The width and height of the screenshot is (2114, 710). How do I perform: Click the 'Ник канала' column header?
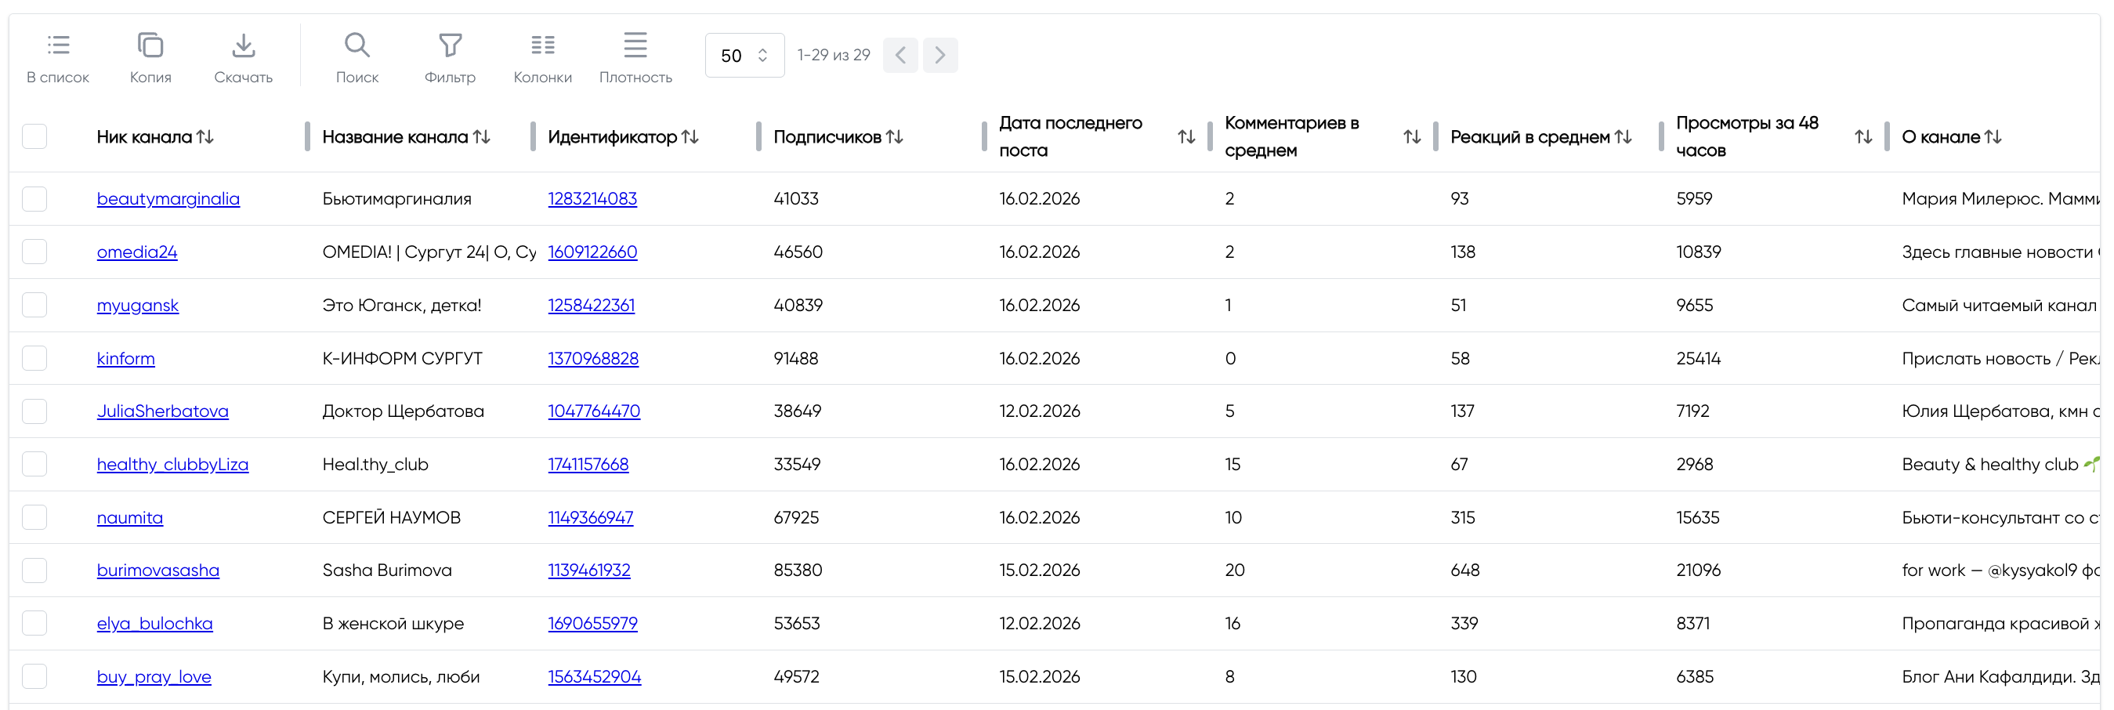(144, 137)
